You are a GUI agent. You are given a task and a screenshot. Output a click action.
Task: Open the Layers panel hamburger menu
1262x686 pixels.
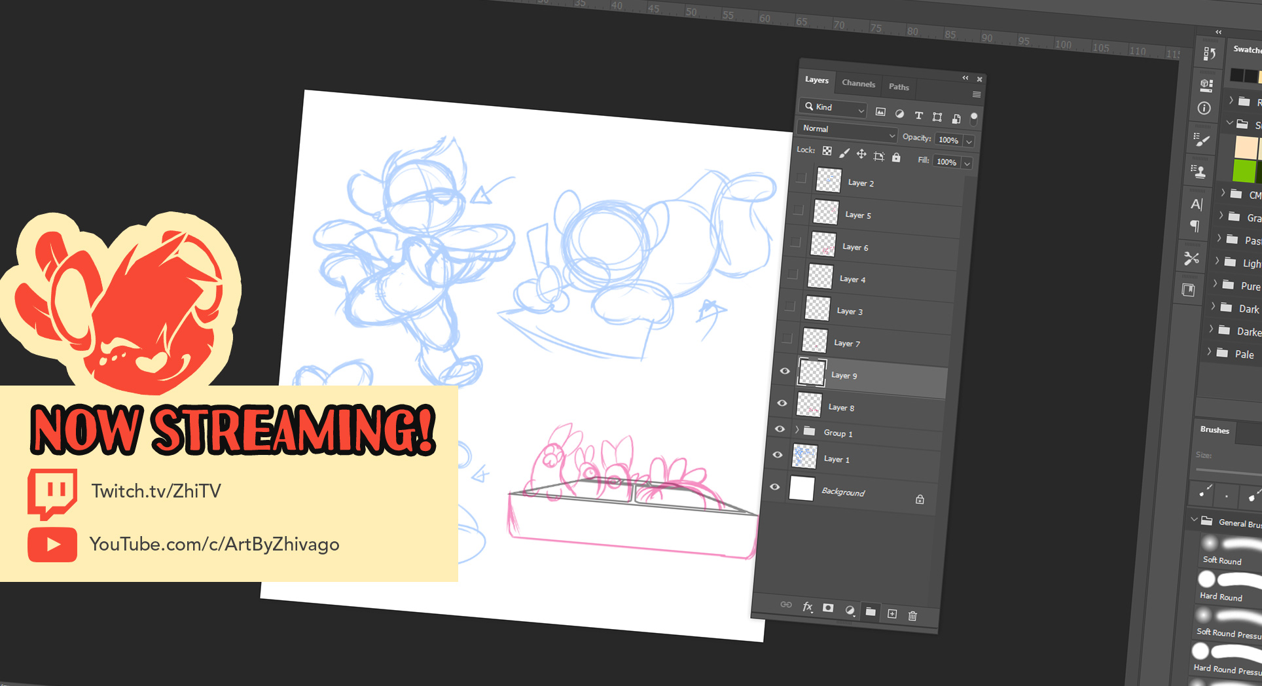(976, 94)
